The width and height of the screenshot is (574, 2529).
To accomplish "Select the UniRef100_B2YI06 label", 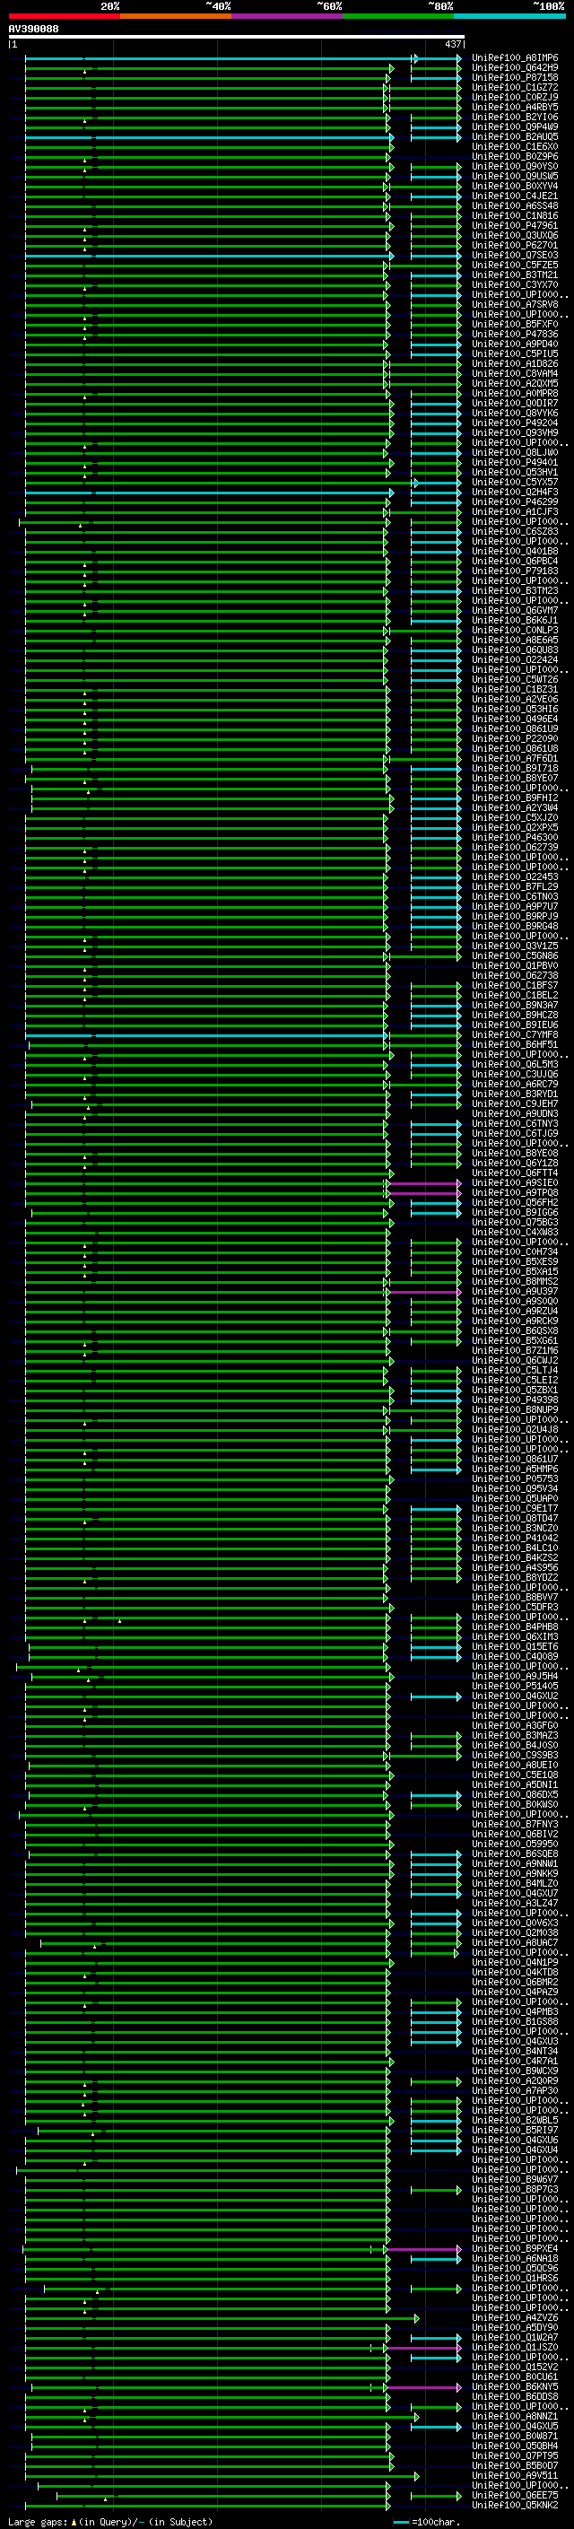I will tap(515, 117).
